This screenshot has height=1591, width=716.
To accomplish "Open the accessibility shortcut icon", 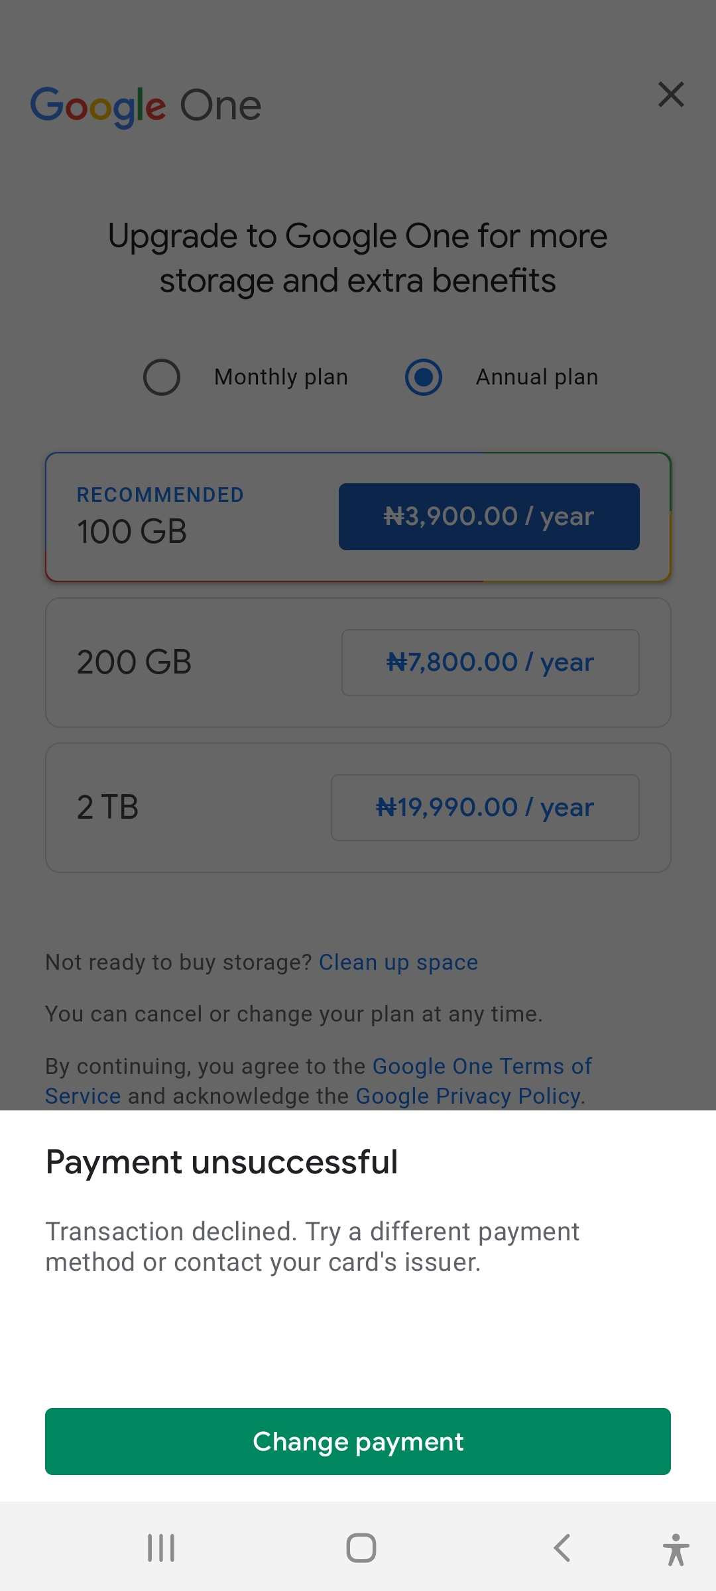I will point(676,1549).
